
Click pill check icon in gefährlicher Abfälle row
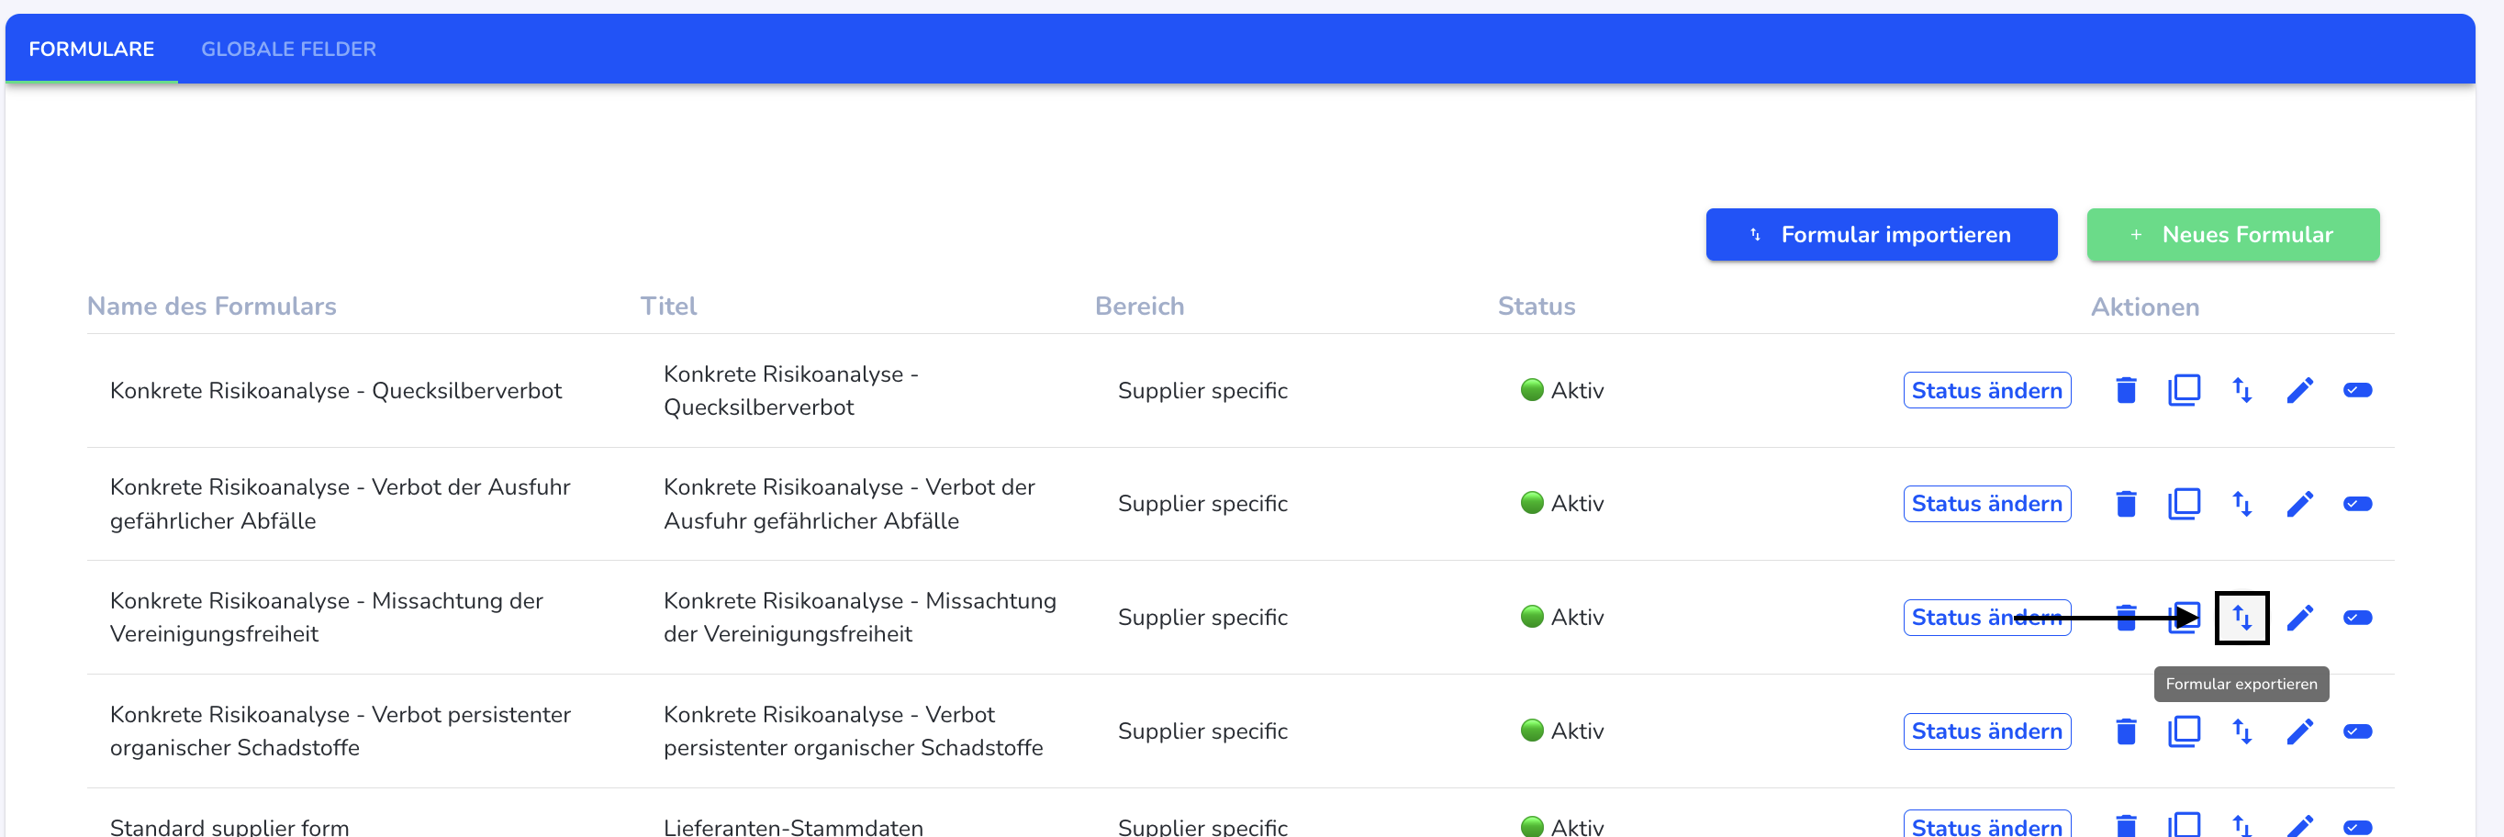click(x=2357, y=505)
